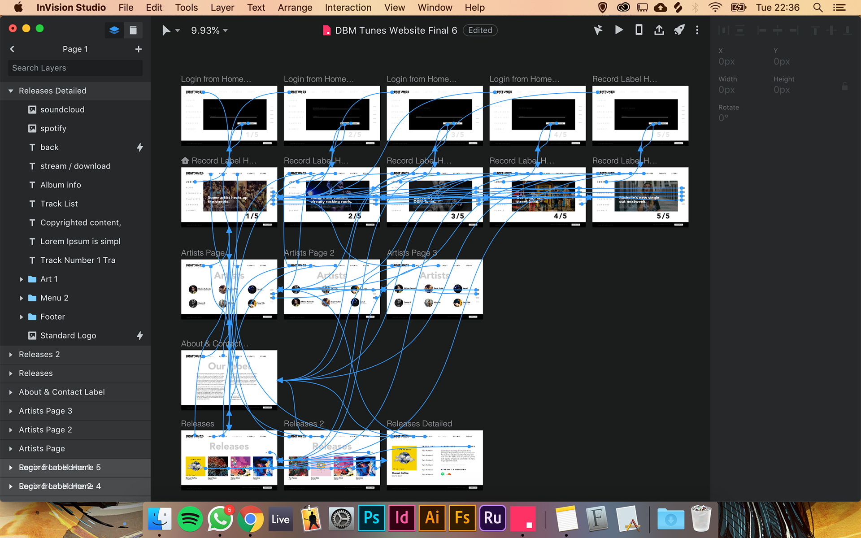Expand the About & Contact Label layer

(x=11, y=392)
